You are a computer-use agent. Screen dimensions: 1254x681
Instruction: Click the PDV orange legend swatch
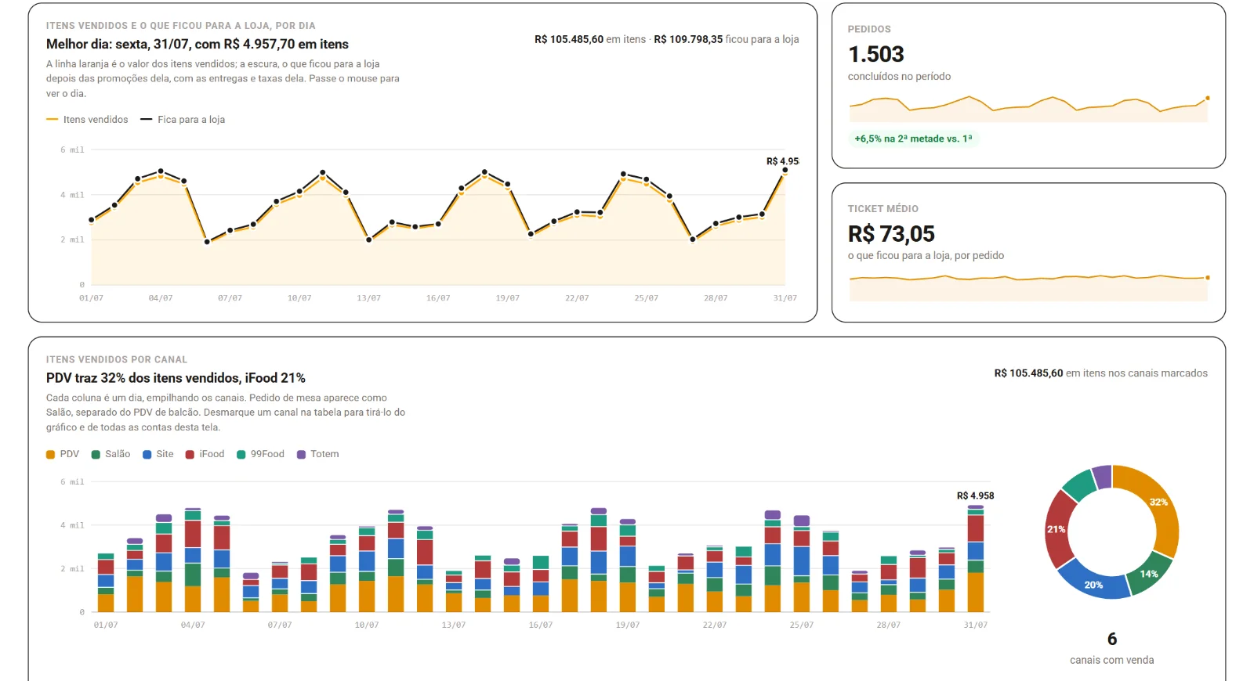pos(50,455)
